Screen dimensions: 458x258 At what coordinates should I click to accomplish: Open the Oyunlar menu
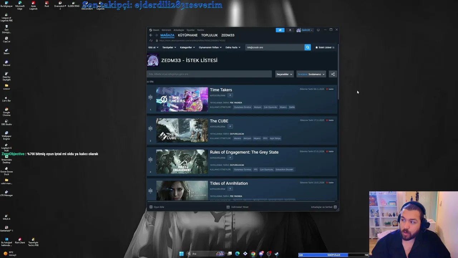point(190,30)
